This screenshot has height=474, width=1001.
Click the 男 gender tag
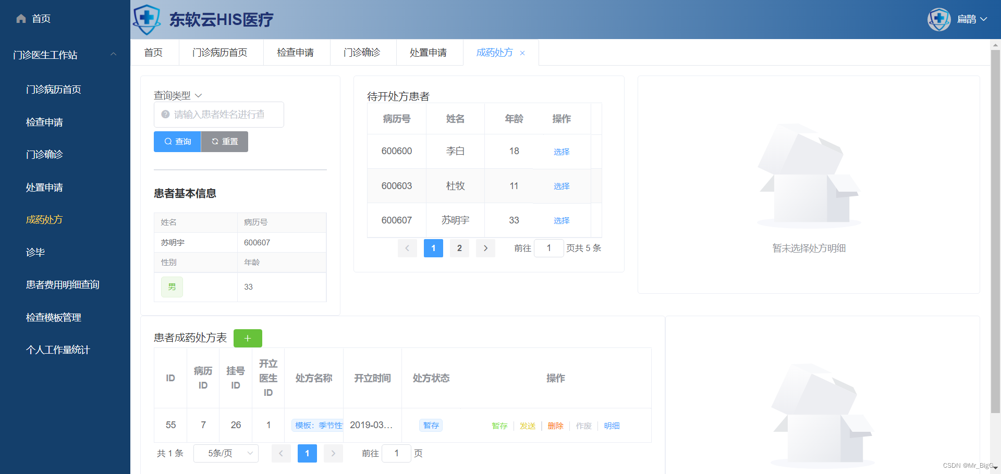[x=172, y=287]
